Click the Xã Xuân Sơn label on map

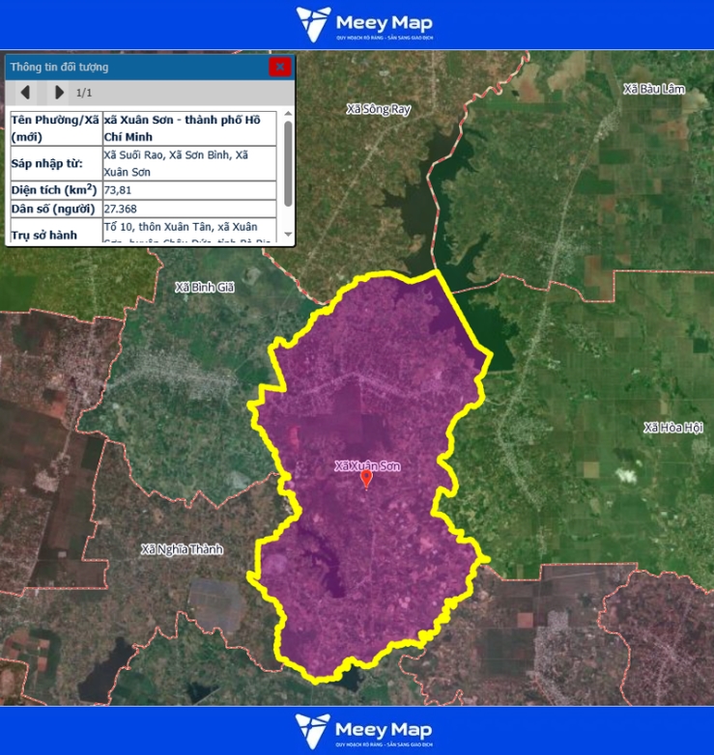[x=367, y=465]
